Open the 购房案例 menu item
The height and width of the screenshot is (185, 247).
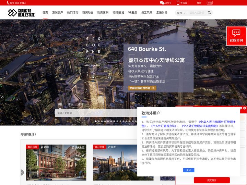point(103,13)
